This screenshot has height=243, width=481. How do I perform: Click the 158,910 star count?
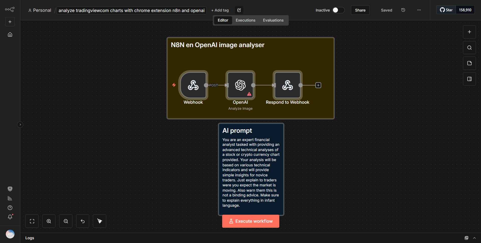(x=465, y=10)
